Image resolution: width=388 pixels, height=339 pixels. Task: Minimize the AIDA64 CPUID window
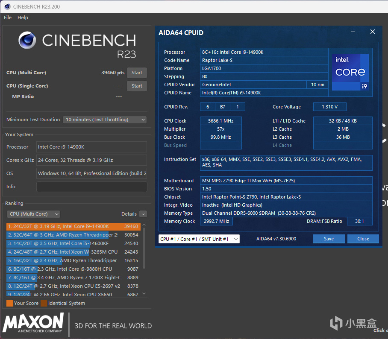click(x=353, y=32)
